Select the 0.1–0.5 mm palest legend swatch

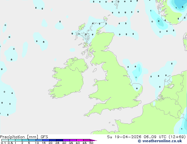pos(5,140)
